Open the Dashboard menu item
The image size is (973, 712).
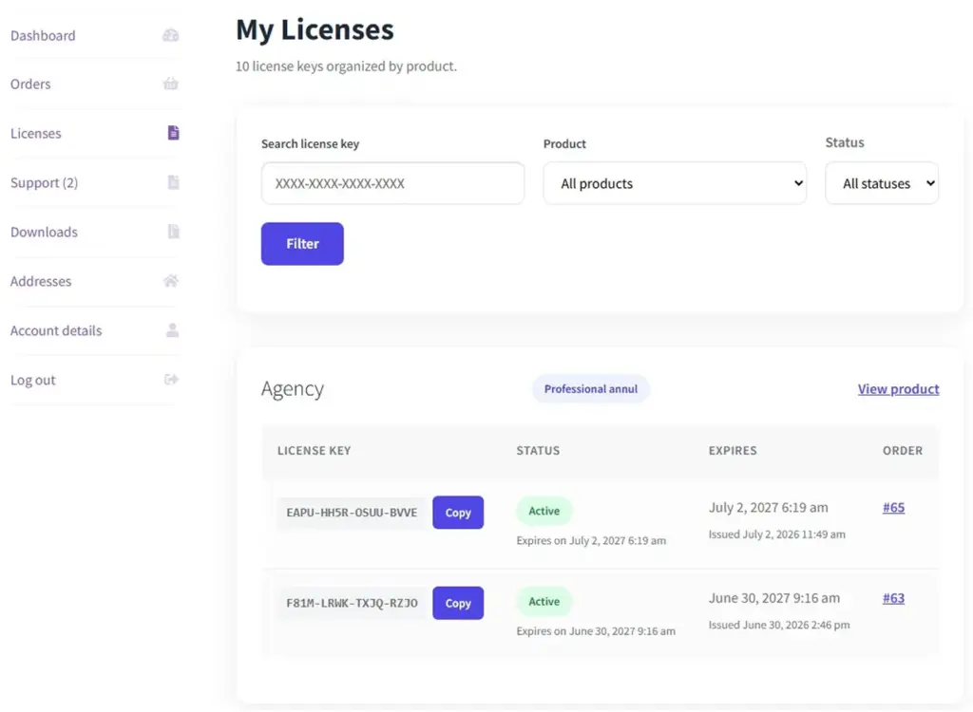[43, 35]
